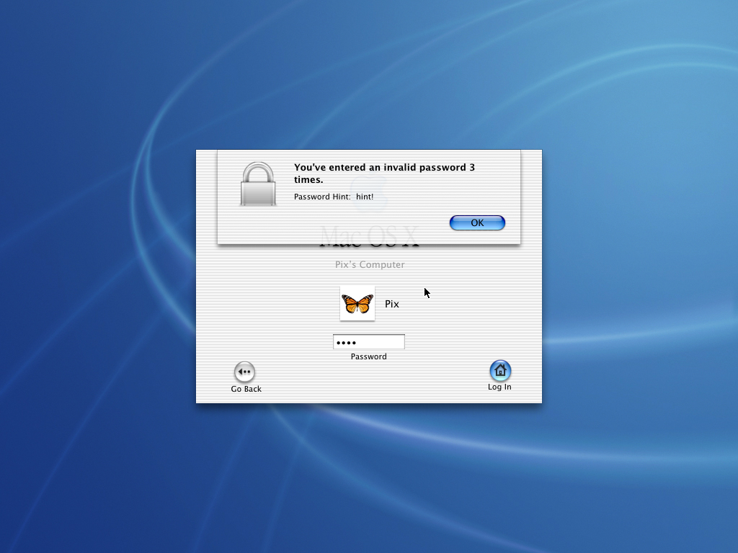Click the Pix's Computer name text
This screenshot has height=553, width=738.
coord(370,264)
